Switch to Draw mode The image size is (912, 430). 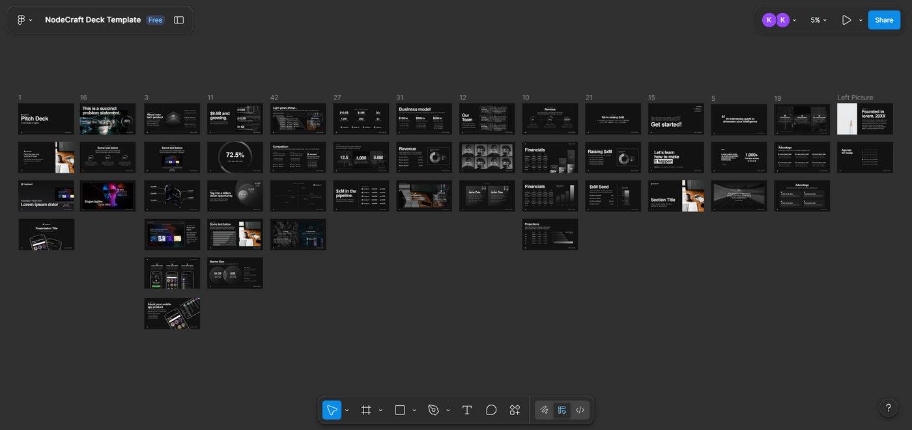545,410
